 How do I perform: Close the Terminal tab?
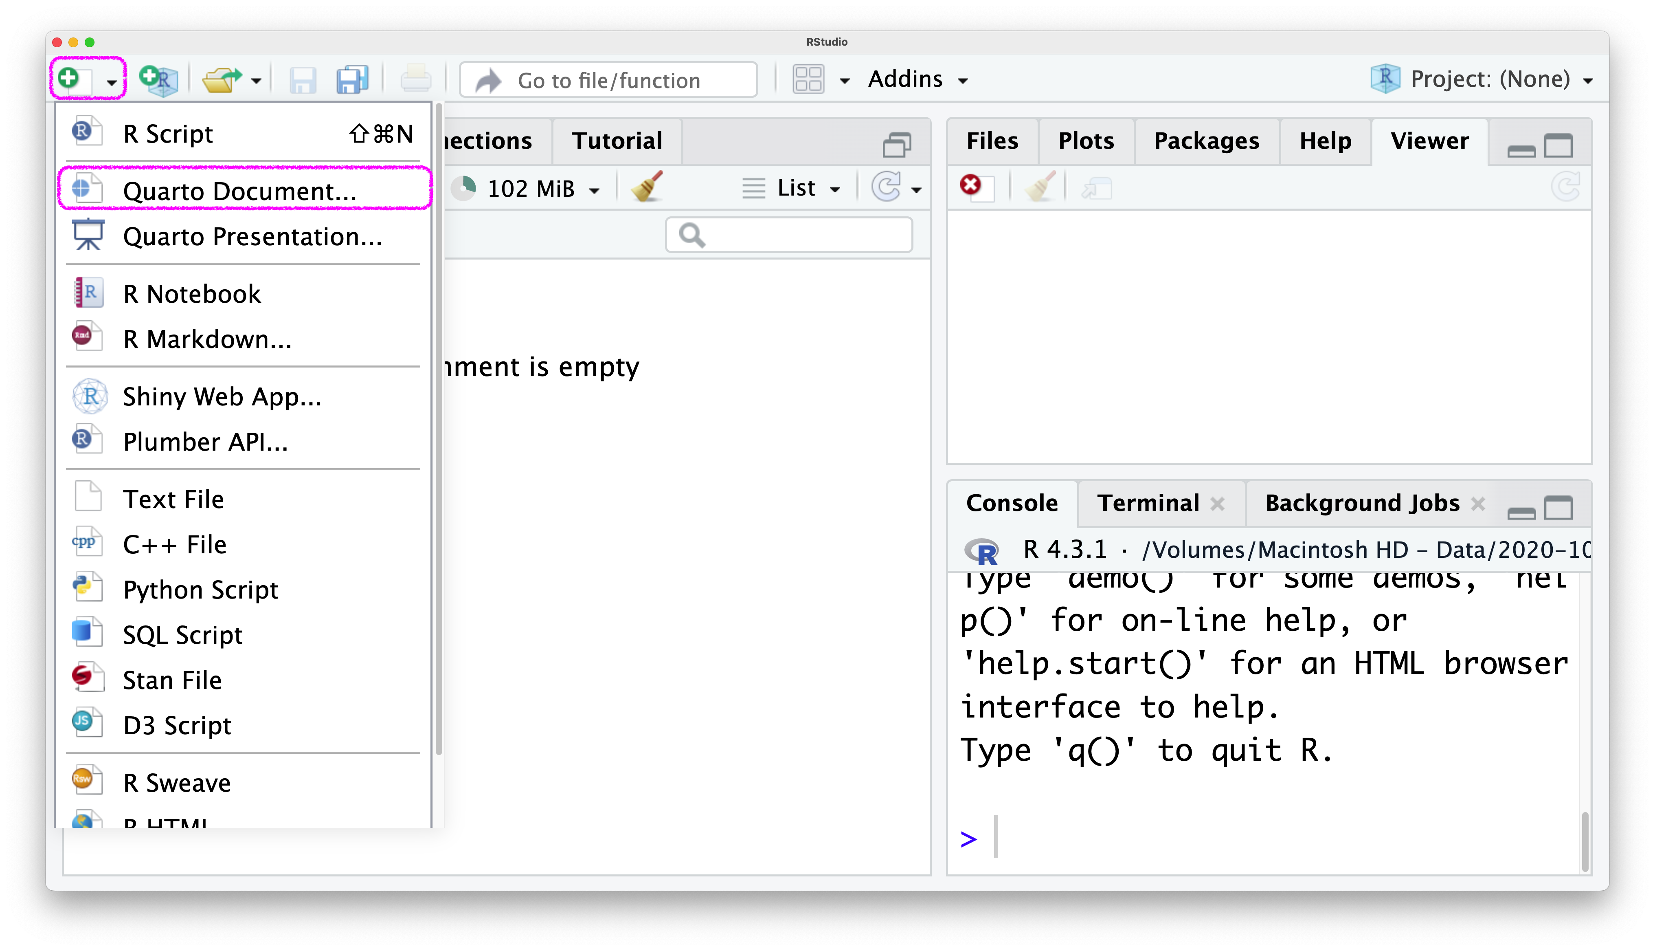point(1217,504)
